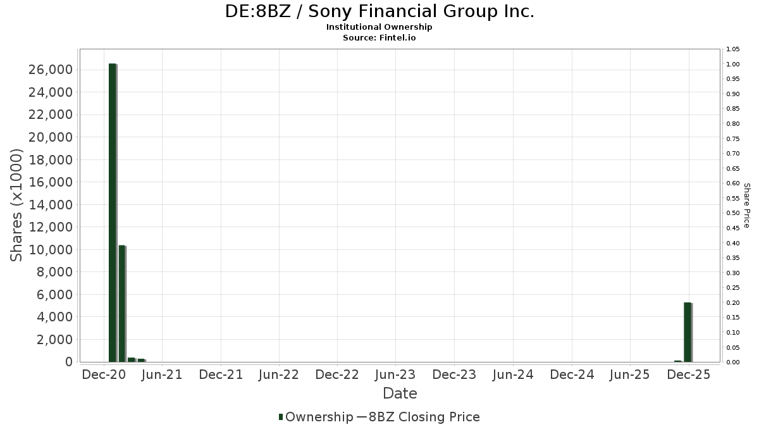Click the 26,000 shares axis label

click(51, 70)
